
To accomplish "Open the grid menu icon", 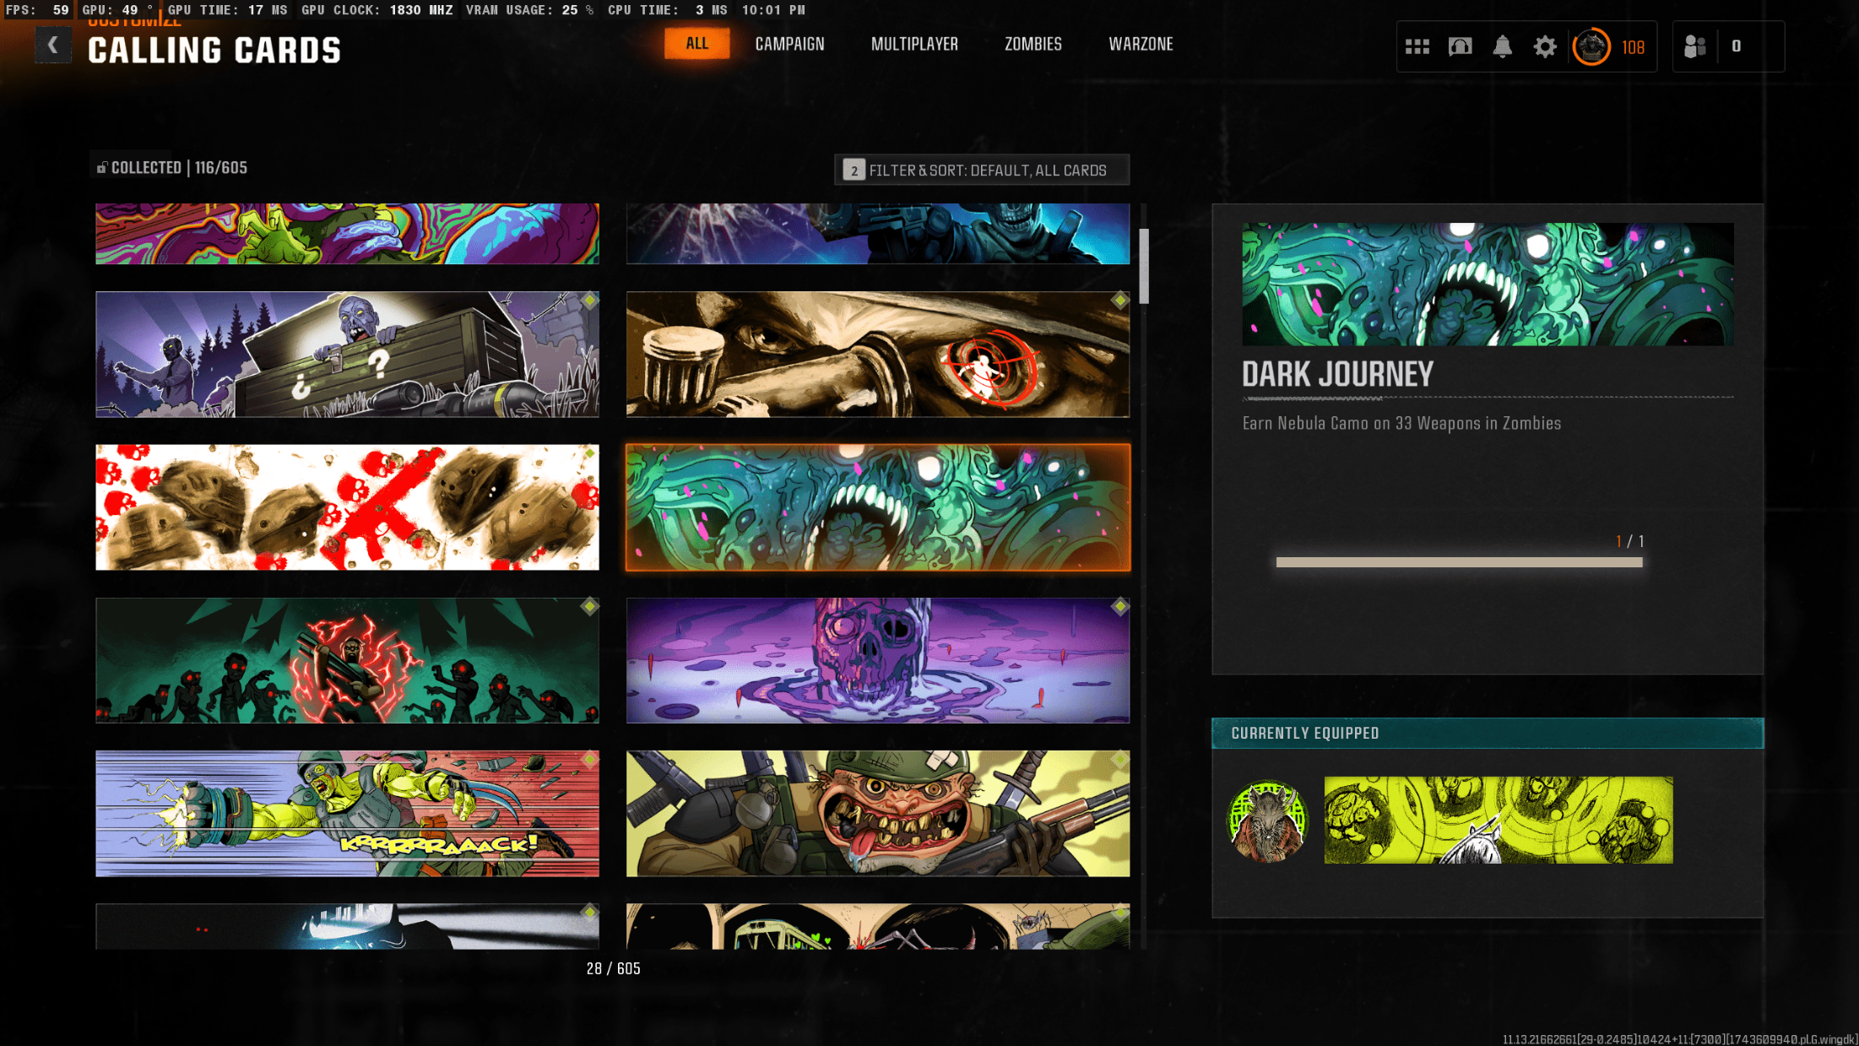I will pos(1417,46).
